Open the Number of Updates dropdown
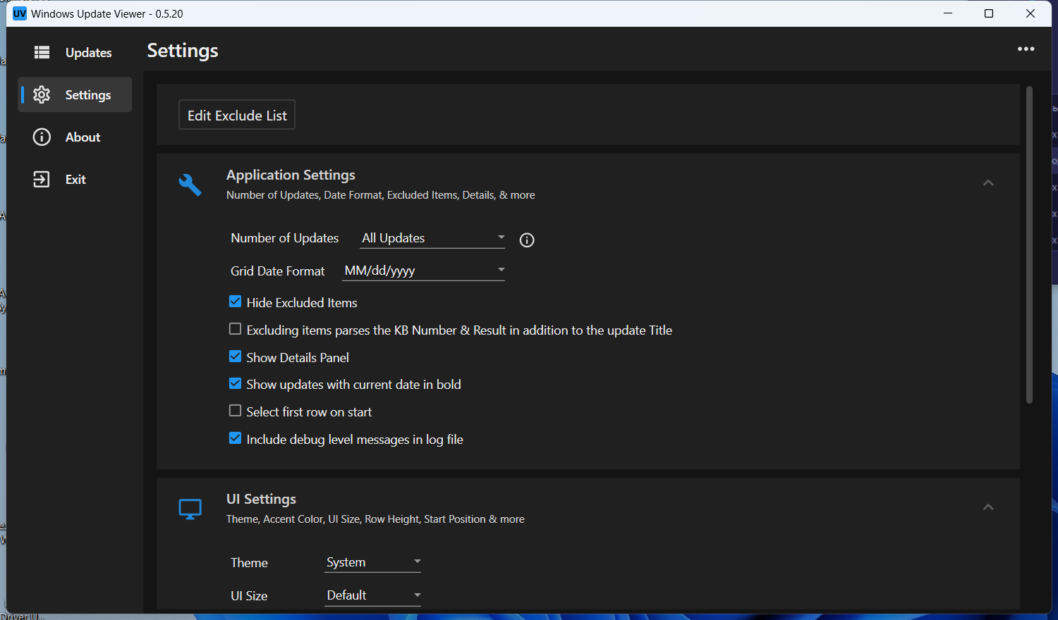1058x620 pixels. tap(432, 238)
